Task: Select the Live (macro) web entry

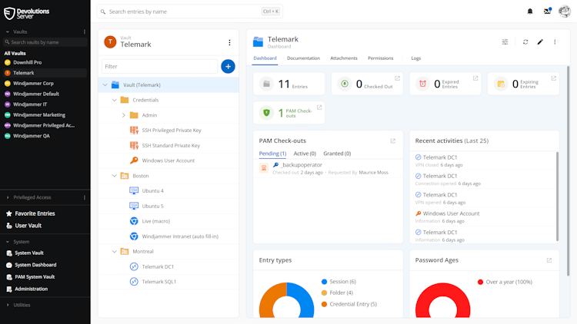Action: click(168, 221)
